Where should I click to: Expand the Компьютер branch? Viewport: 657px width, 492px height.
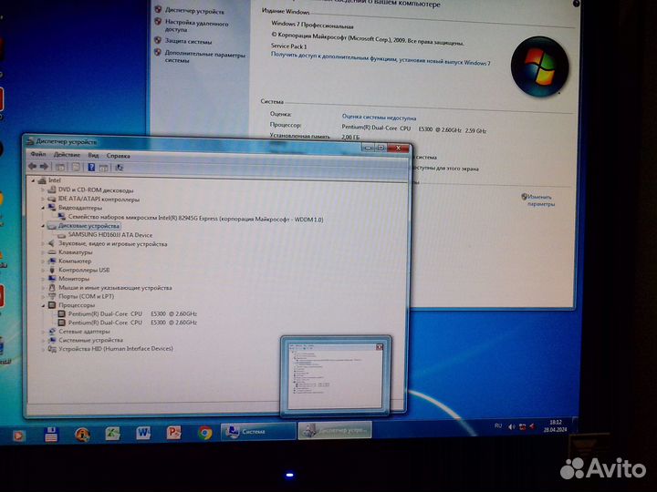[43, 261]
